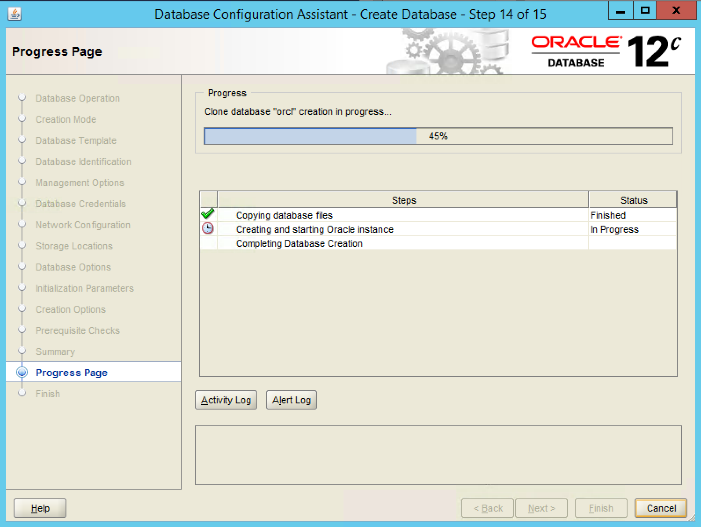This screenshot has width=701, height=527.
Task: Minimize the Database Configuration Assistant window
Action: [x=621, y=11]
